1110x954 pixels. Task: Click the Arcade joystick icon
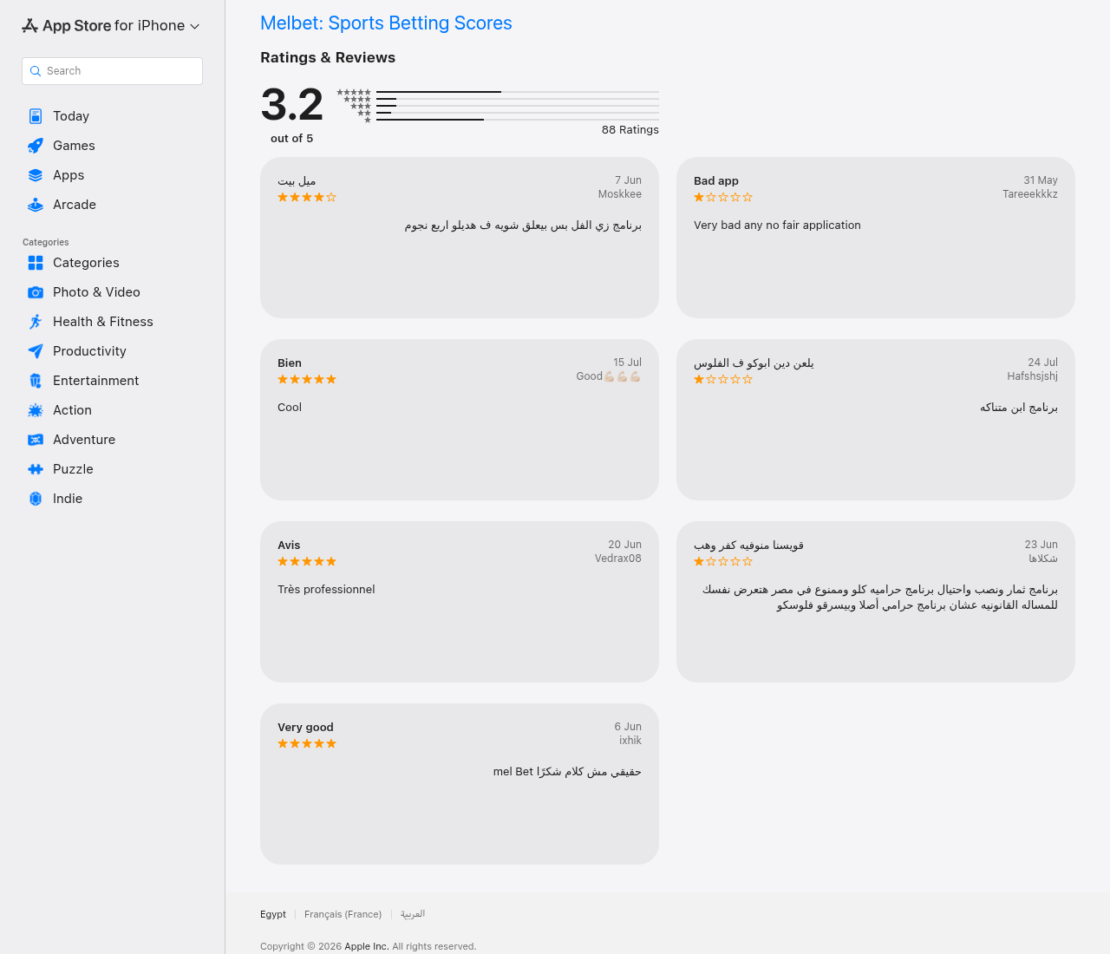pos(36,205)
